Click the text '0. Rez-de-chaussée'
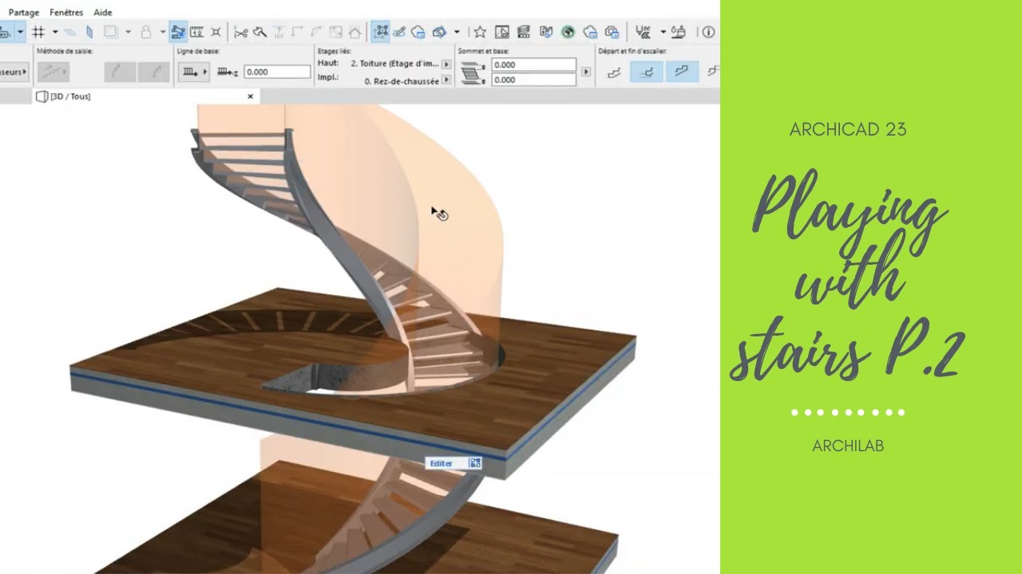Image resolution: width=1022 pixels, height=574 pixels. click(402, 81)
